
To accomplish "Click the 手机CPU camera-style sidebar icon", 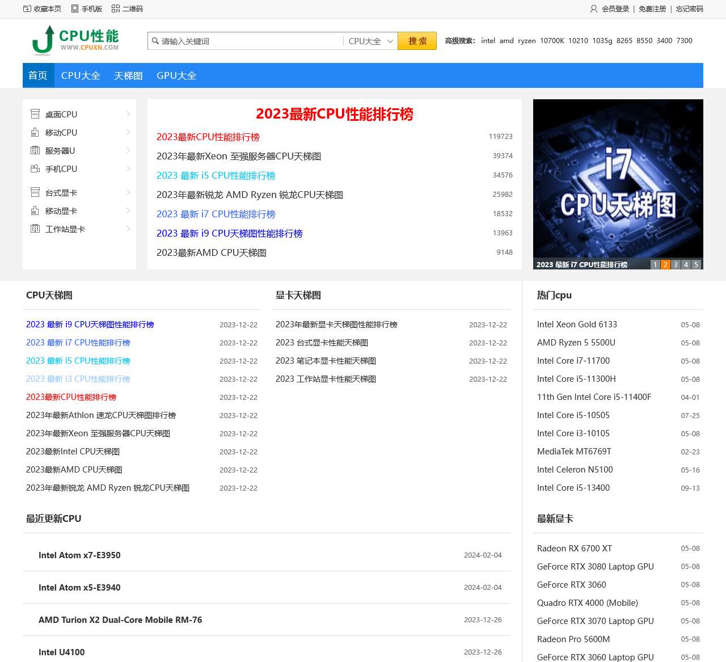I will coord(35,168).
